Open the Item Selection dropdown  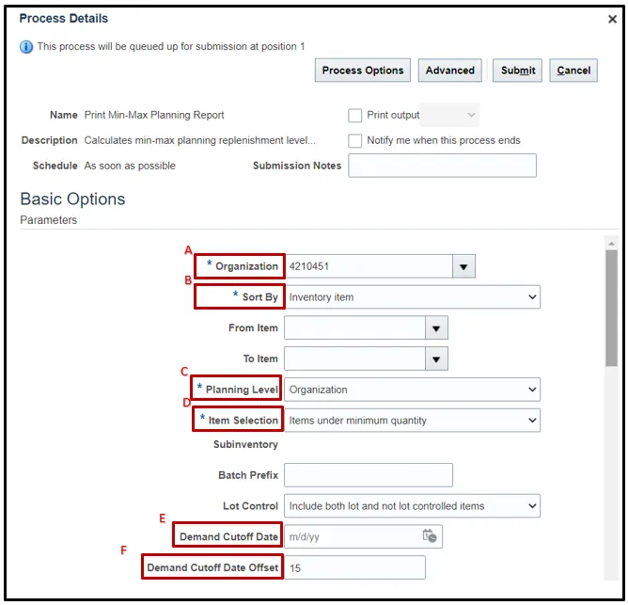(x=412, y=421)
